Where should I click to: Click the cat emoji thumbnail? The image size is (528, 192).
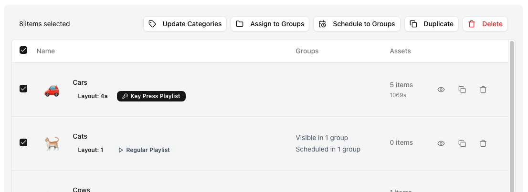52,143
